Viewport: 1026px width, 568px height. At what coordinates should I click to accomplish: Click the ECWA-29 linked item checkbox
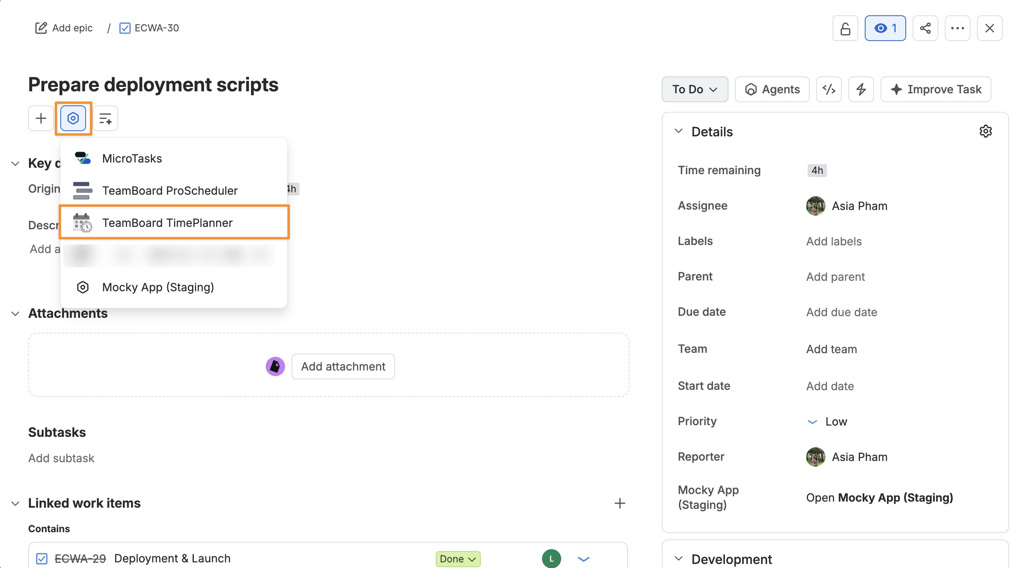coord(42,558)
